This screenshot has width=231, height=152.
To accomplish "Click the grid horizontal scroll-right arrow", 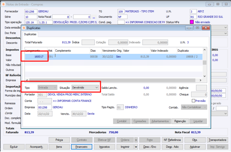I will [200, 80].
